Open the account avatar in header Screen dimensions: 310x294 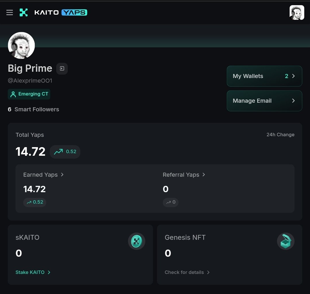click(x=297, y=12)
